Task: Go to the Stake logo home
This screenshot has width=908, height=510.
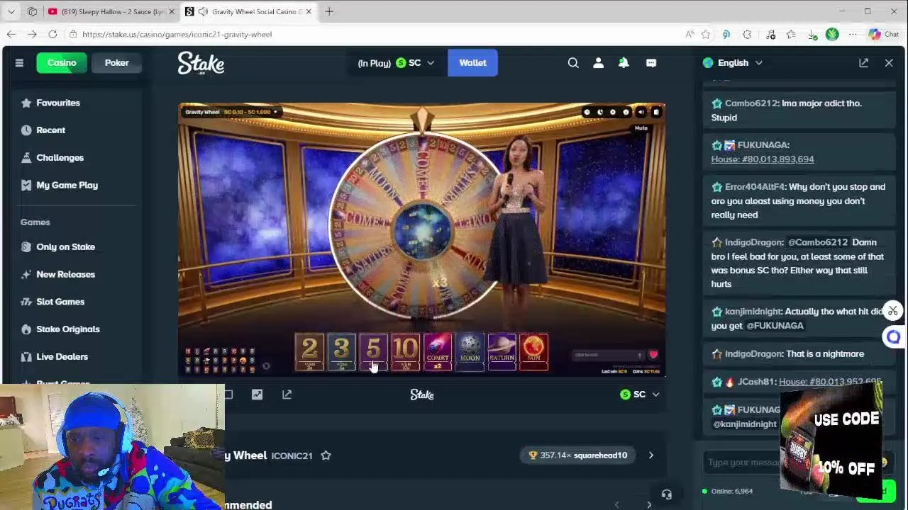Action: tap(201, 63)
